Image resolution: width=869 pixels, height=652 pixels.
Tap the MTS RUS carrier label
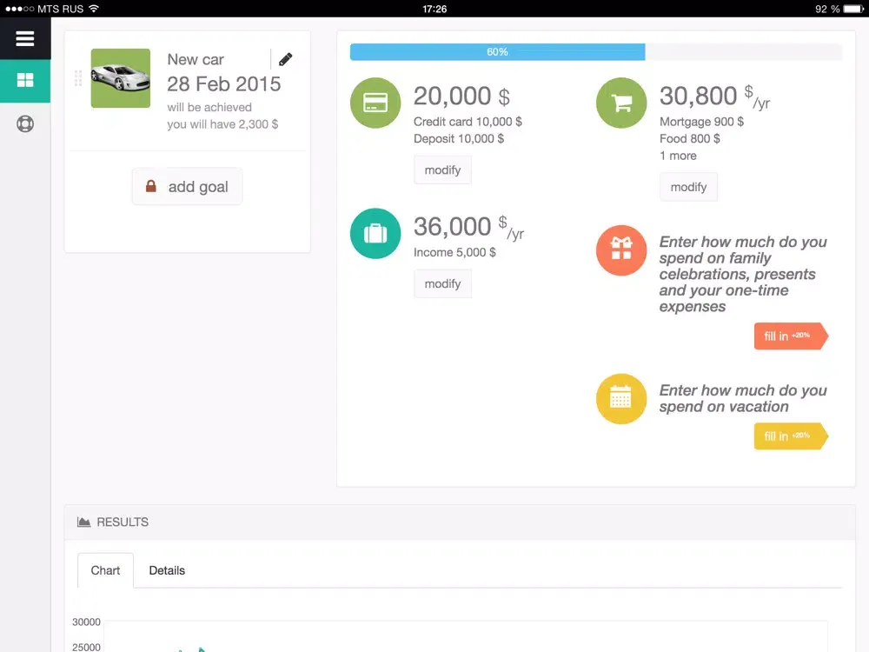point(61,9)
